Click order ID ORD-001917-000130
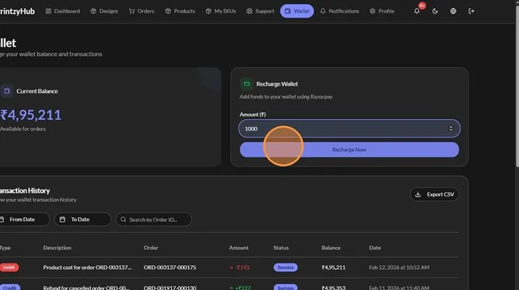The width and height of the screenshot is (519, 290). [x=170, y=288]
